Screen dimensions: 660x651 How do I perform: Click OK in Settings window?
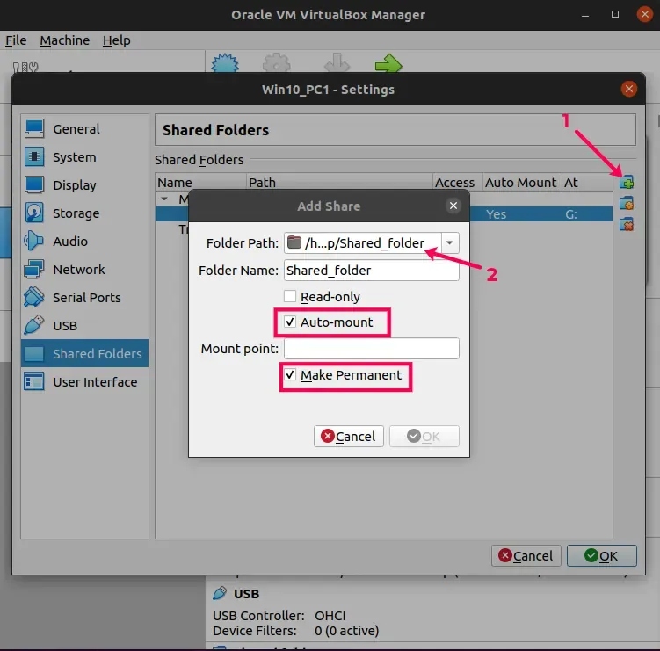click(x=601, y=556)
